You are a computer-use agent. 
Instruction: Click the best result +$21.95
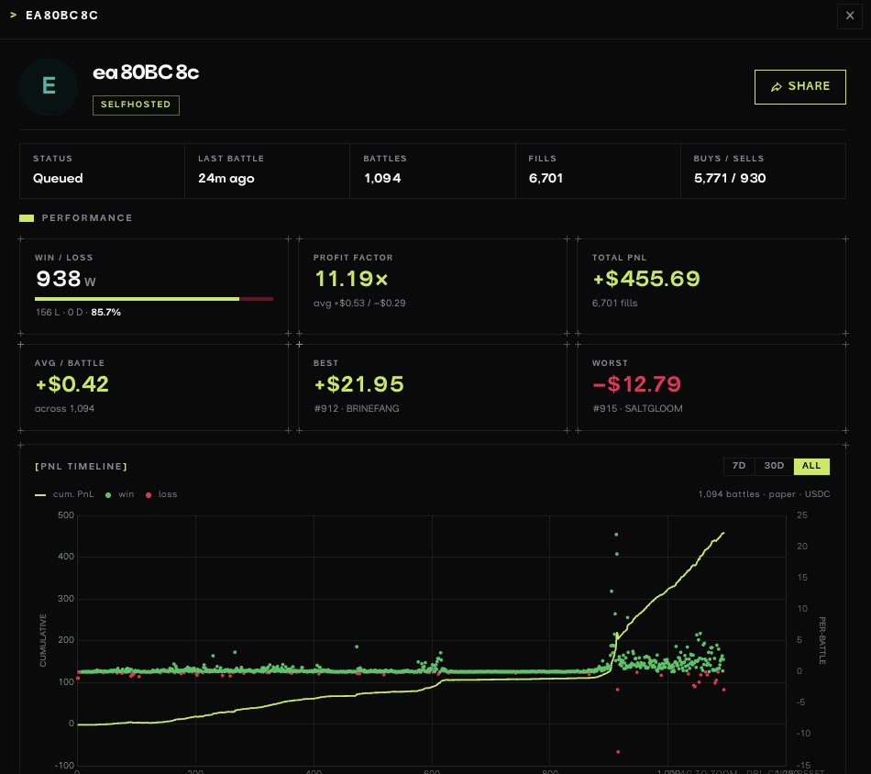point(358,384)
